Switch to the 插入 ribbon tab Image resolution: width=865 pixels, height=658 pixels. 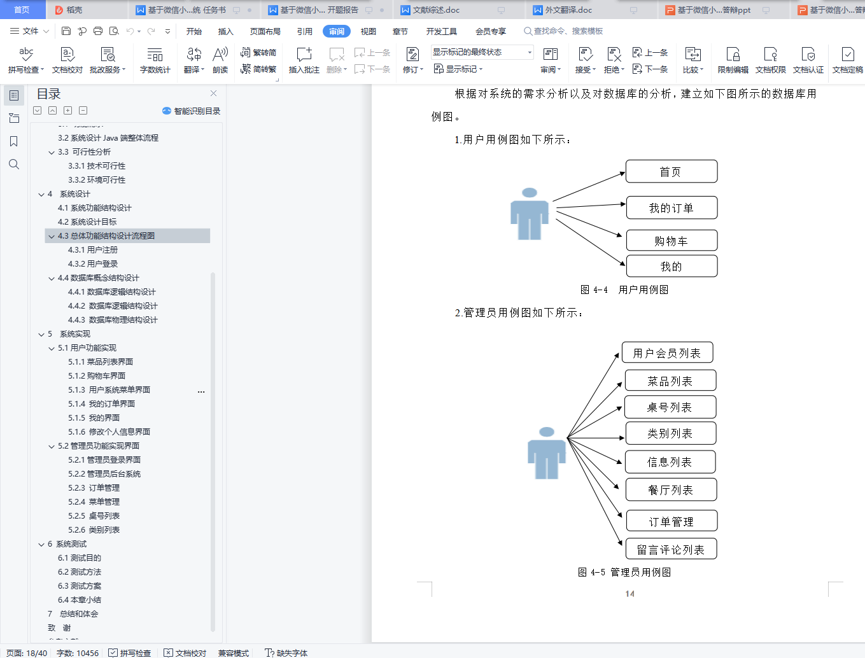tap(226, 31)
